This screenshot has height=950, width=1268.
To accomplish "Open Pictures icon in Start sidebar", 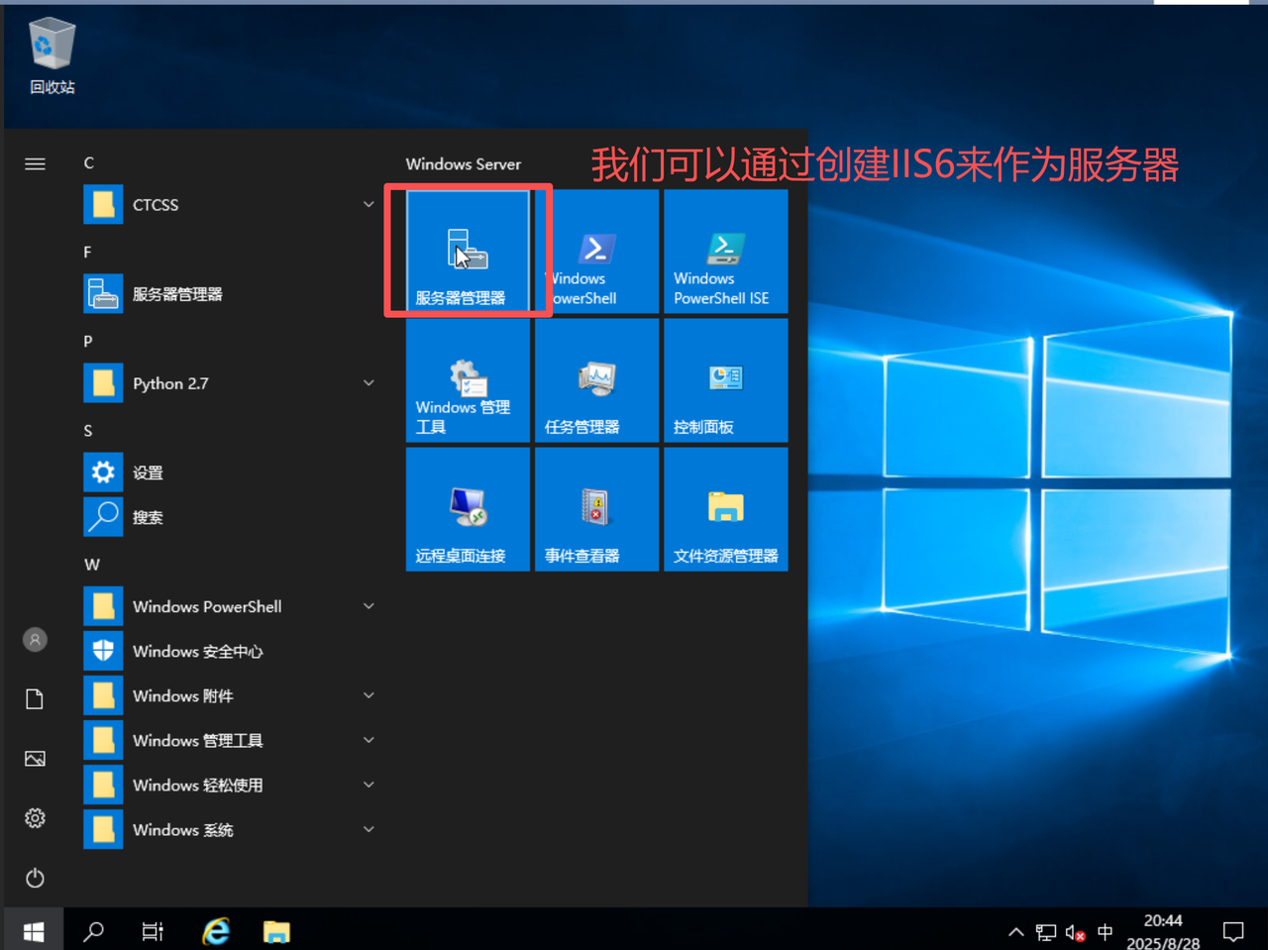I will coord(35,759).
